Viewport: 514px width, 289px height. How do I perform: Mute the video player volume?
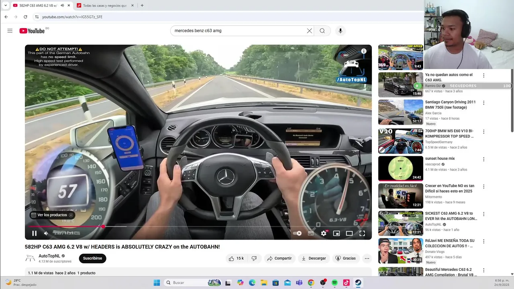click(x=46, y=233)
